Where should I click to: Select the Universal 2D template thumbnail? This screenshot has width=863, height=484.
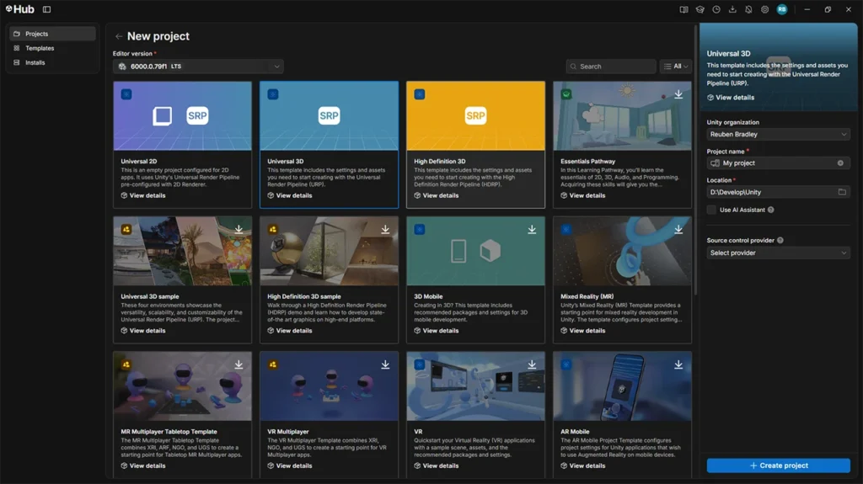point(182,116)
